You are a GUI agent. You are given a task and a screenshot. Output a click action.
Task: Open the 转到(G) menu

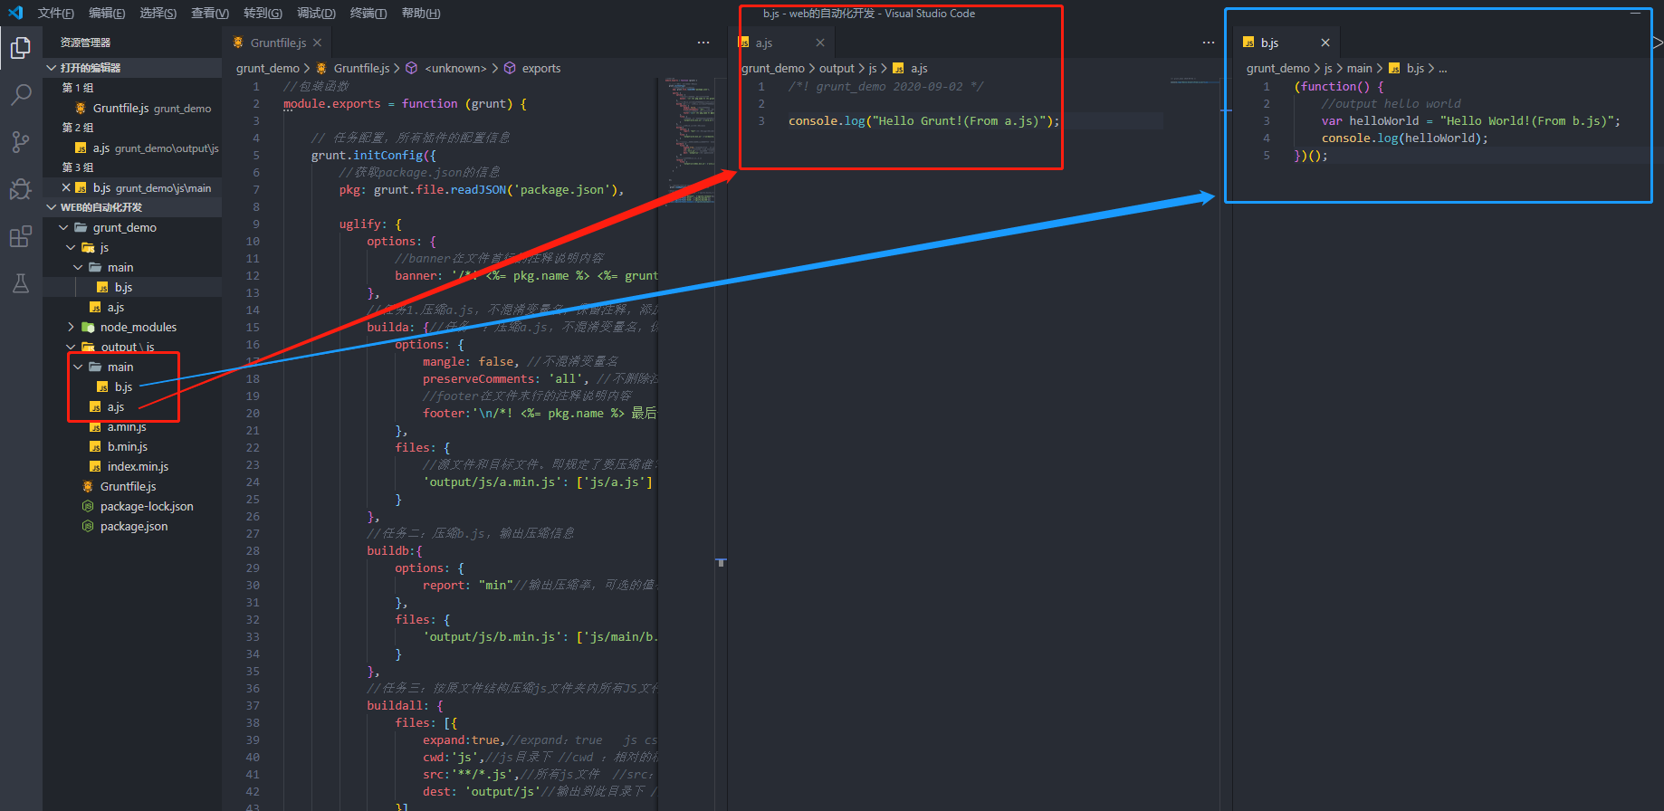tap(263, 13)
